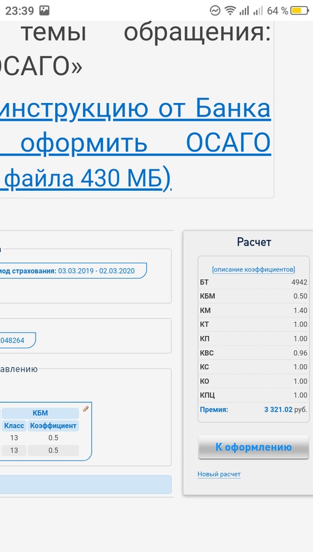Click the «Коэффициент» column header
Screen dimensions: 313x552
pos(53,426)
